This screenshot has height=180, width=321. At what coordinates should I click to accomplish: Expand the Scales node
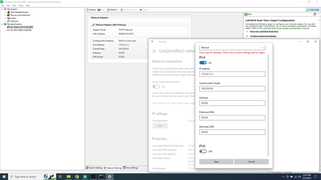[5, 18]
